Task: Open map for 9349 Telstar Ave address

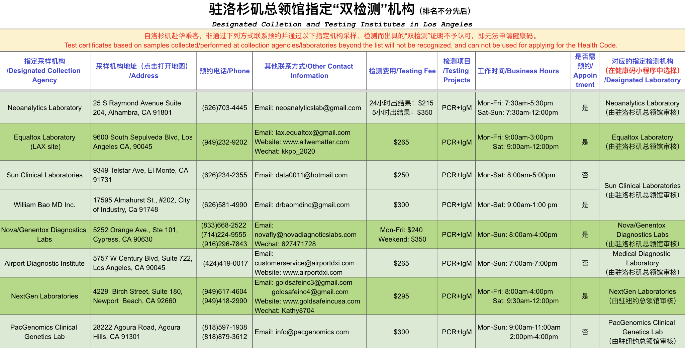Action: coord(141,175)
